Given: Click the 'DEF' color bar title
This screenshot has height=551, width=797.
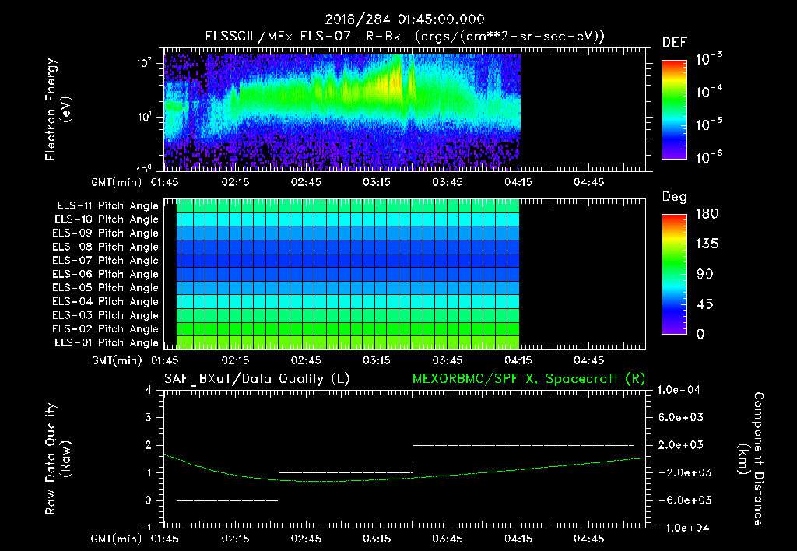Looking at the screenshot, I should [675, 43].
